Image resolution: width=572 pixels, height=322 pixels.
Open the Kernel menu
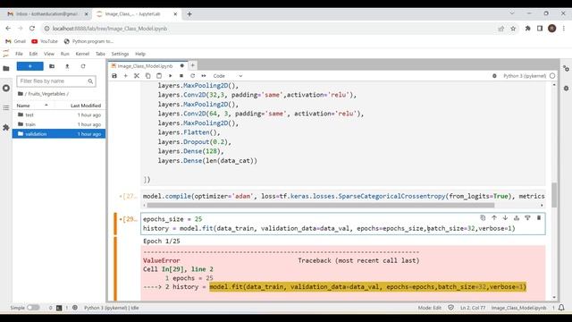coord(82,54)
